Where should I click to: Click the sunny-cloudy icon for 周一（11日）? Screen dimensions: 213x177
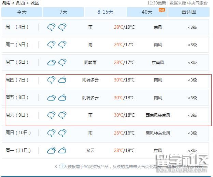[51, 150]
